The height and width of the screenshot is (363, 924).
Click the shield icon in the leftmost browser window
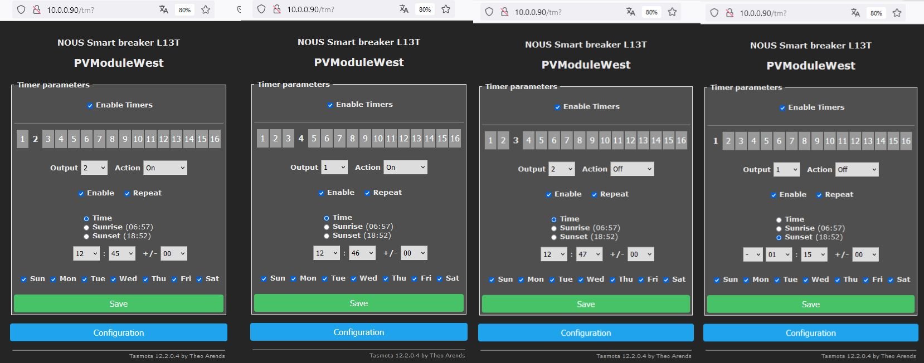point(21,9)
